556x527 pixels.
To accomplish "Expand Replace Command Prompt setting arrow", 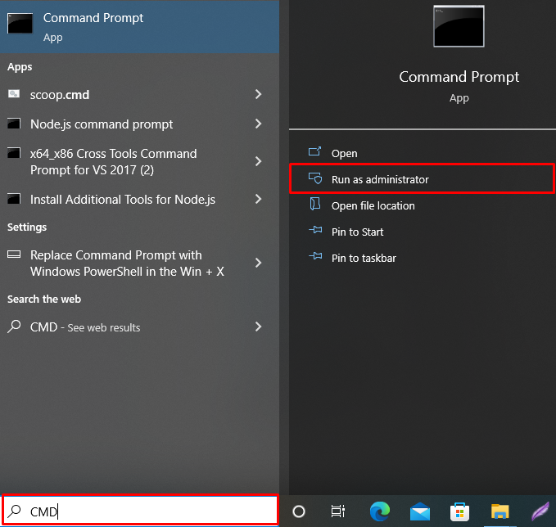I will pos(259,263).
